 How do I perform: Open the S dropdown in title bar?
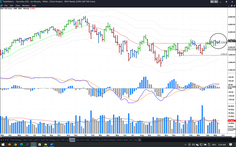click(212, 2)
